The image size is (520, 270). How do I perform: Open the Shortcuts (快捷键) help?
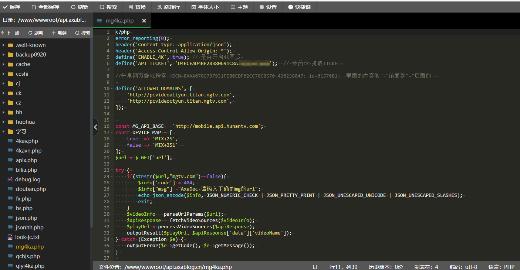point(299,7)
